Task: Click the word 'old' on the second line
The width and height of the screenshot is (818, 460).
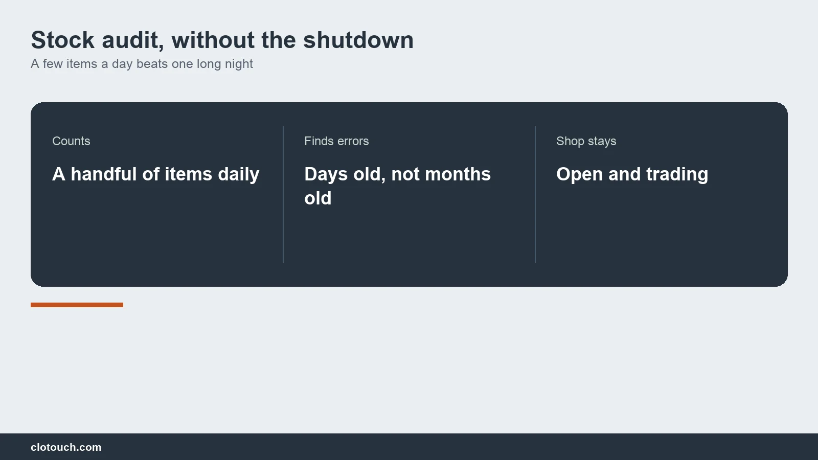Action: (318, 198)
